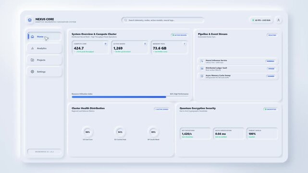Open Settings in the sidebar
Image resolution: width=308 pixels, height=173 pixels.
click(44, 72)
